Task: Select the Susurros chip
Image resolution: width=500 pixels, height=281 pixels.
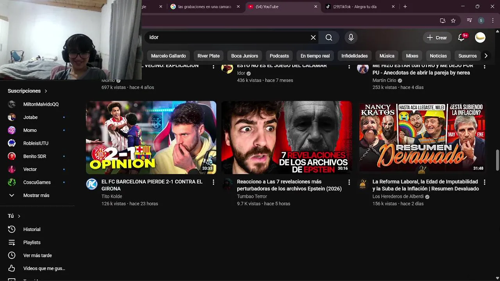Action: (x=468, y=56)
